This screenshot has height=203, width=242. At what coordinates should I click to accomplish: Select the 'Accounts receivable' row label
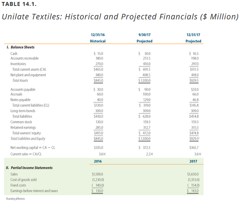coord(25,59)
